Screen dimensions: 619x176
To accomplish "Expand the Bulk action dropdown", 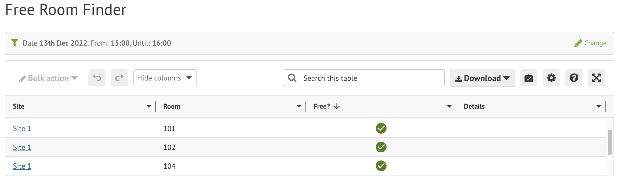I will (x=48, y=78).
